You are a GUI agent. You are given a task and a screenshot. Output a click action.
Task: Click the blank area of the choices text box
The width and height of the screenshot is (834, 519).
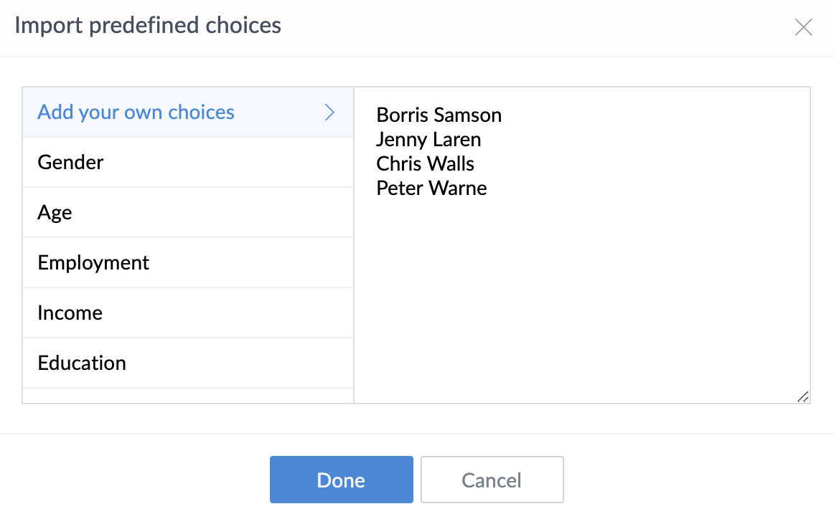(581, 301)
